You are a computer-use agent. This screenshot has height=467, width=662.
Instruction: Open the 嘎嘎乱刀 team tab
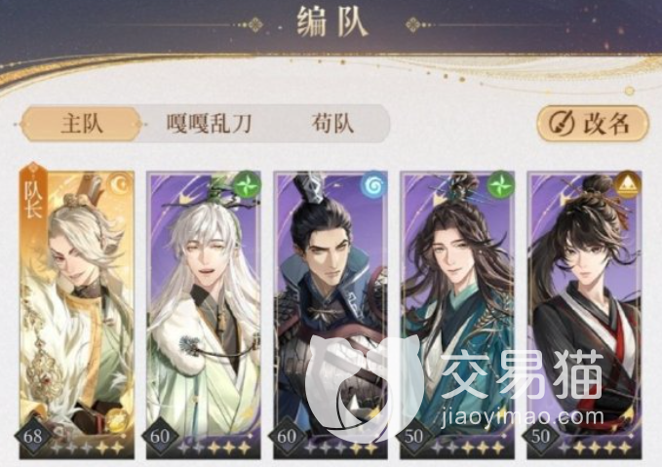(209, 124)
